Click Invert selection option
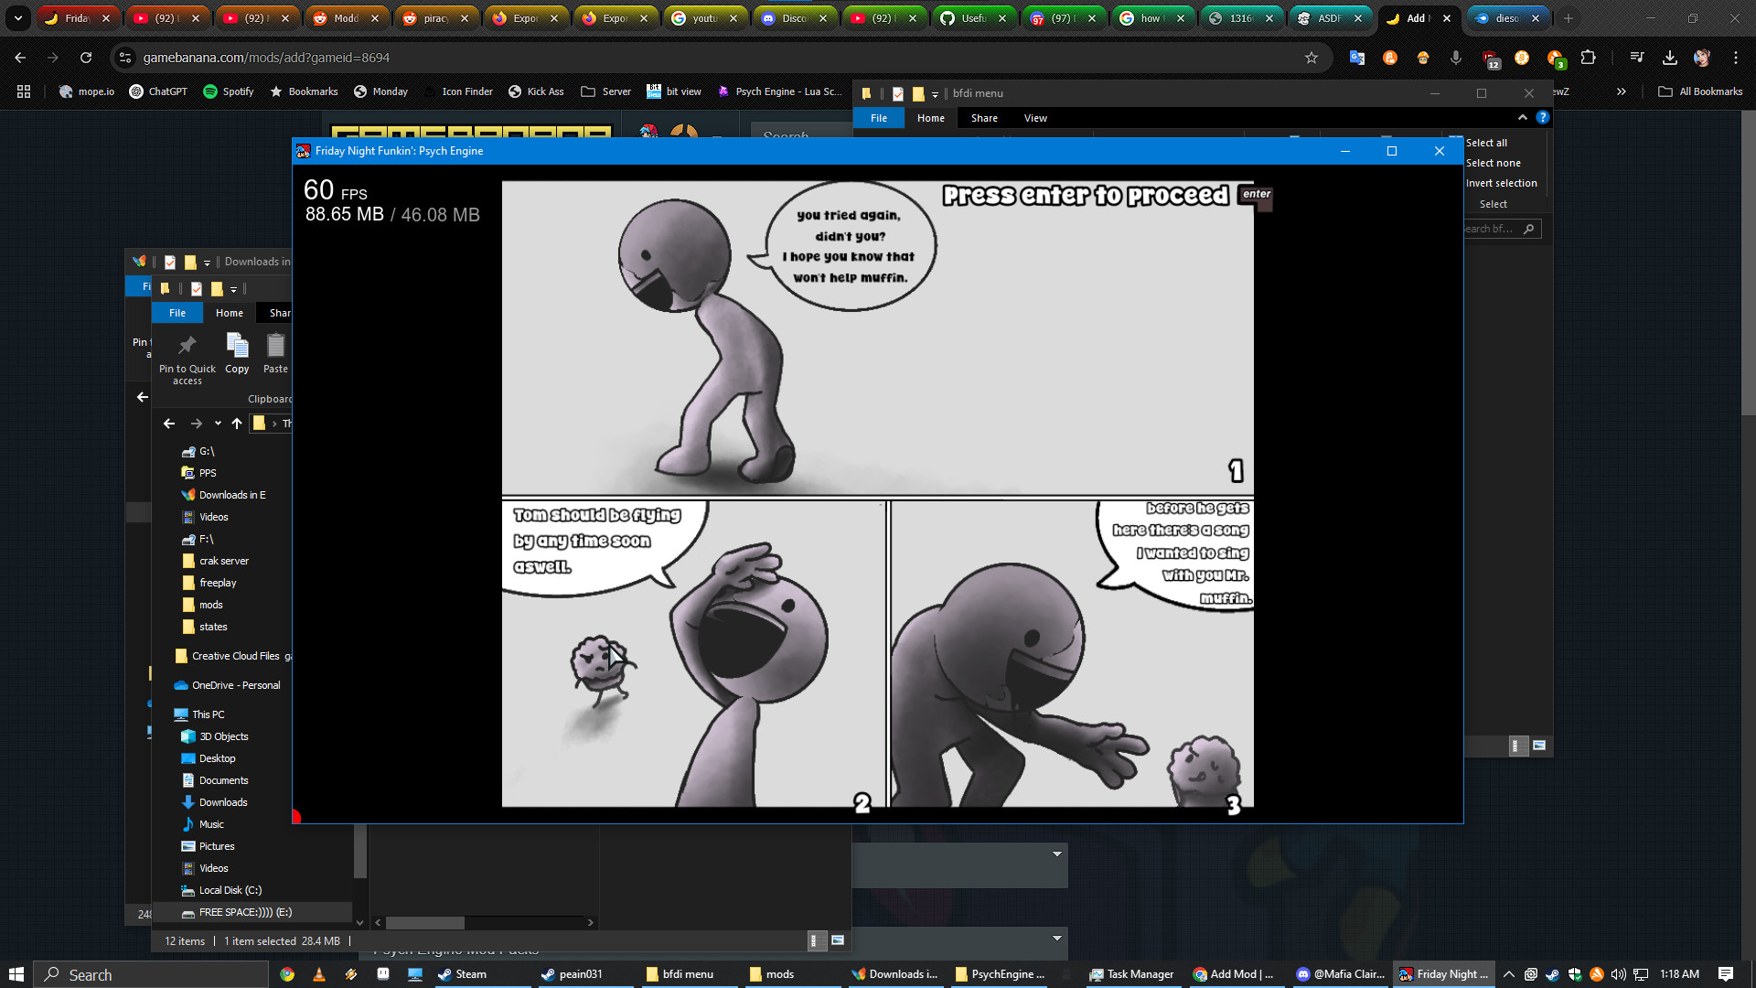Viewport: 1756px width, 988px height. (x=1501, y=183)
